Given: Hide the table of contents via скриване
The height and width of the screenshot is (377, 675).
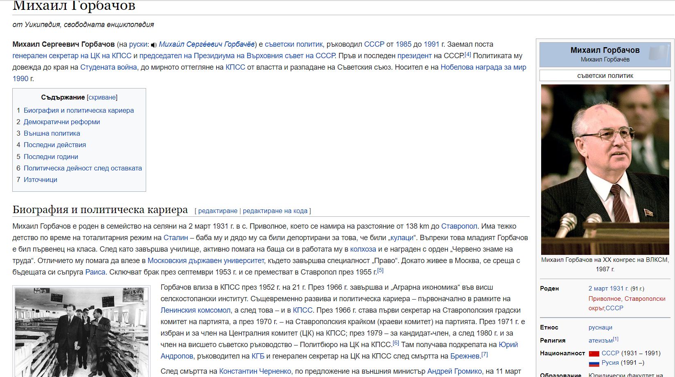Looking at the screenshot, I should click(x=102, y=97).
